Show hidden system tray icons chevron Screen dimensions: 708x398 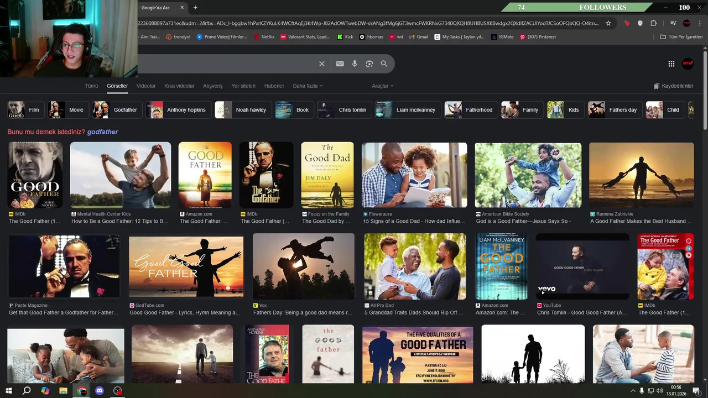[x=633, y=391]
